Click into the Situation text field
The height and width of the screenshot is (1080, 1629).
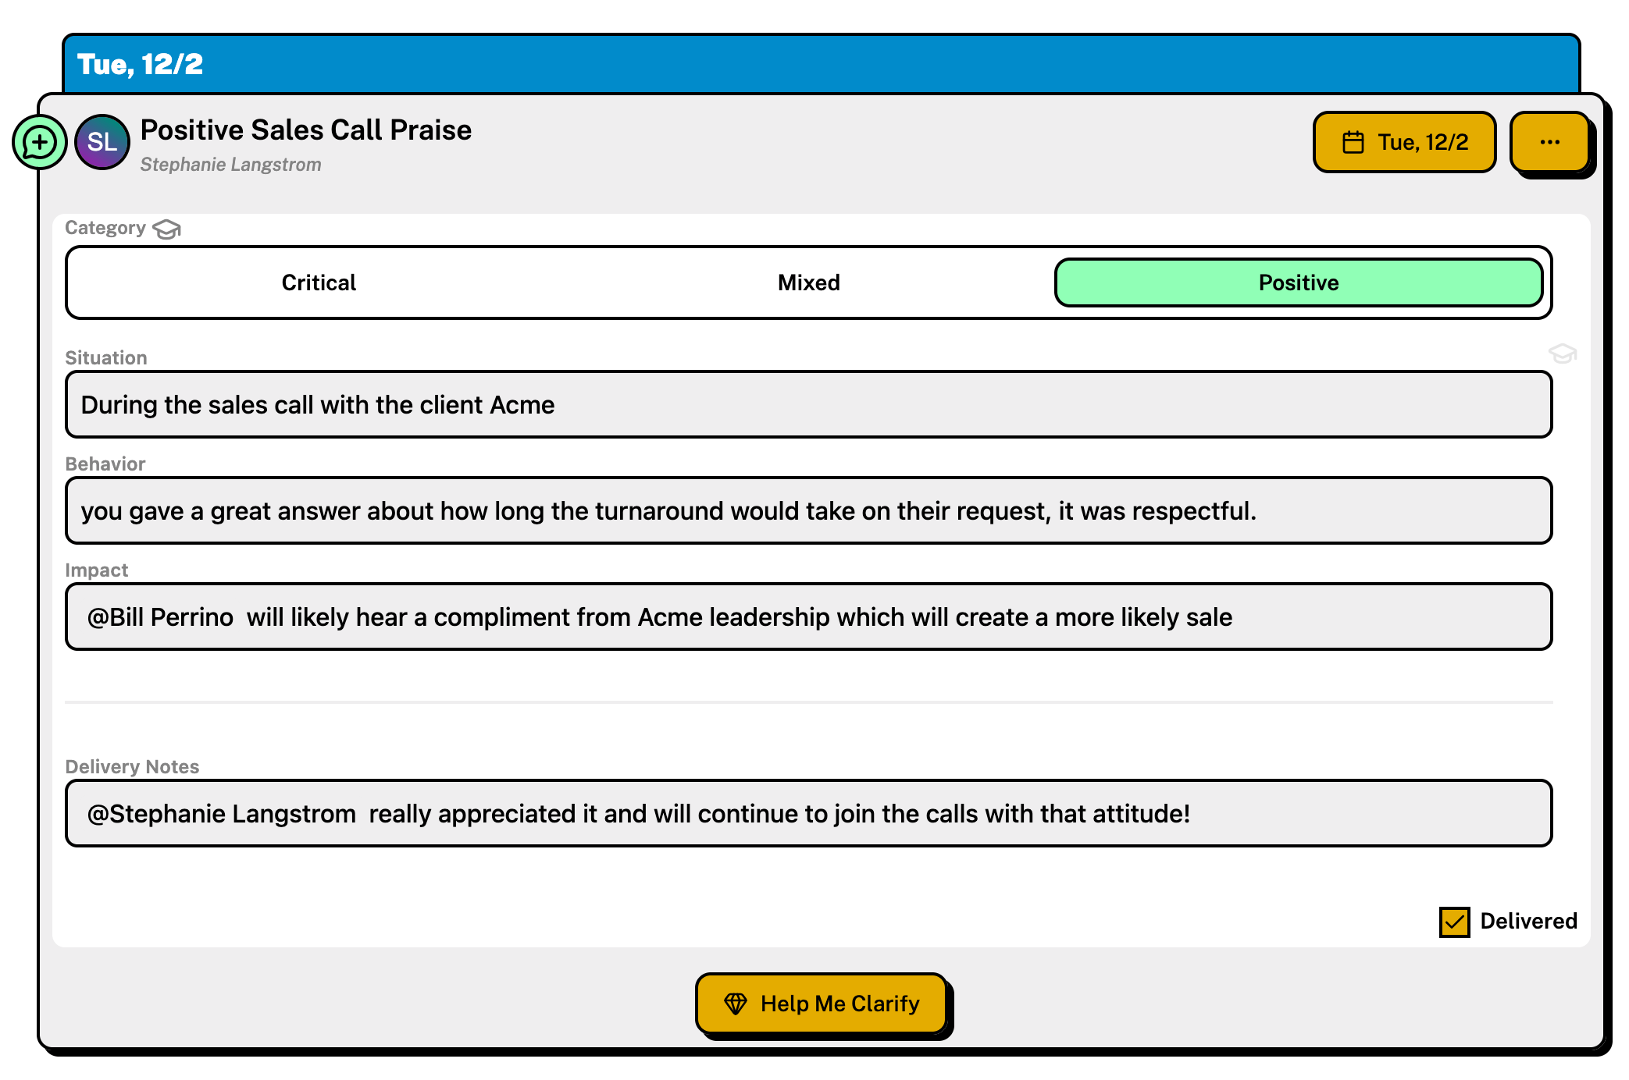point(808,405)
